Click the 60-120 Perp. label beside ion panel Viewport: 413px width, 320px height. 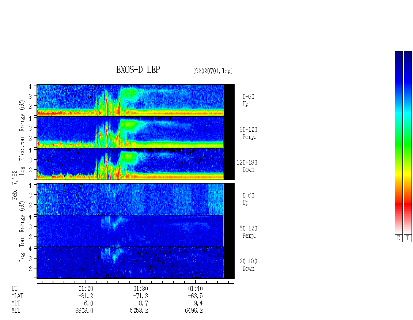click(x=248, y=232)
